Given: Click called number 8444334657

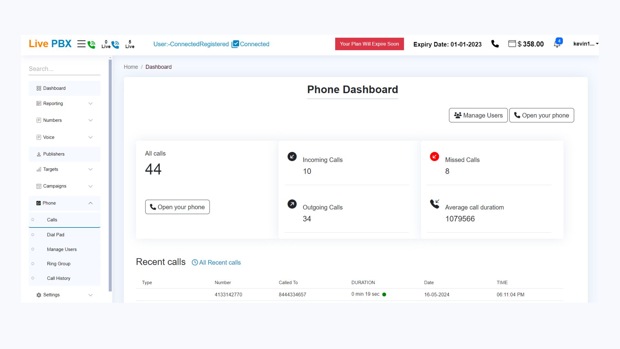Looking at the screenshot, I should [x=292, y=295].
